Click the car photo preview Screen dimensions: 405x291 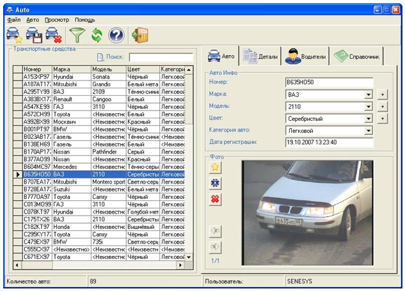(307, 213)
